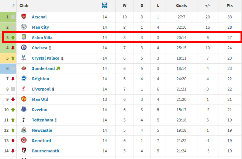Click the Arsenal club crest icon
This screenshot has height=159, width=242.
[x=24, y=17]
